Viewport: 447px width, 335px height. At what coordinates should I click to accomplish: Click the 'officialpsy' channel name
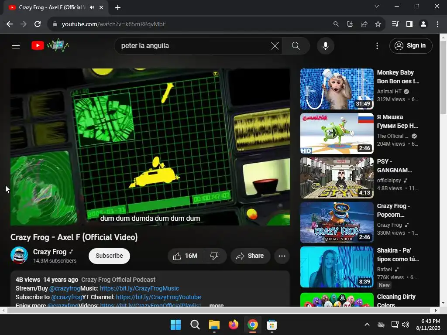[x=389, y=180]
